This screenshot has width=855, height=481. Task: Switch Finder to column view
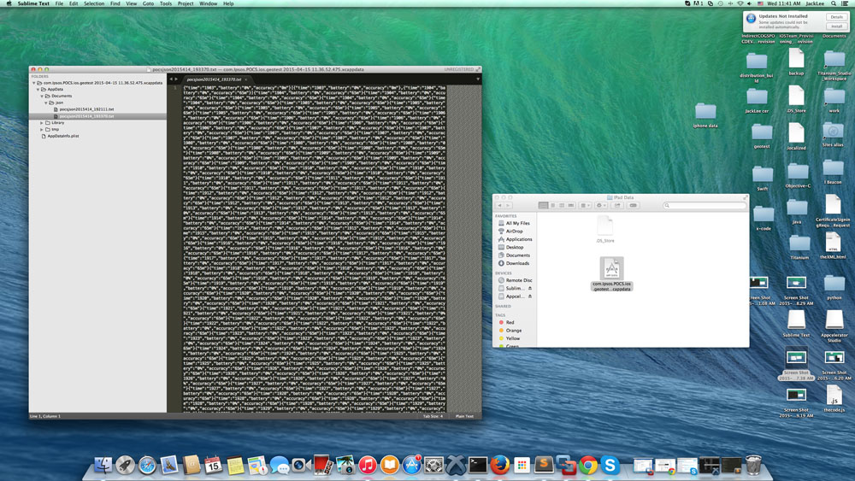coord(562,205)
